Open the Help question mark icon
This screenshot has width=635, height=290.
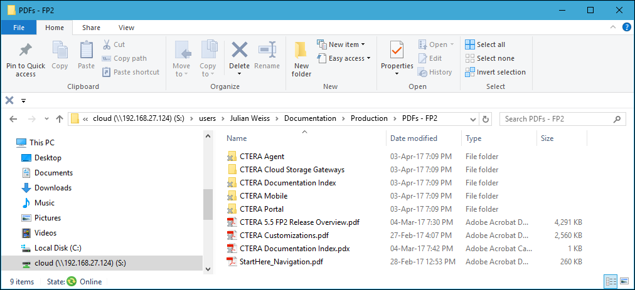[626, 27]
